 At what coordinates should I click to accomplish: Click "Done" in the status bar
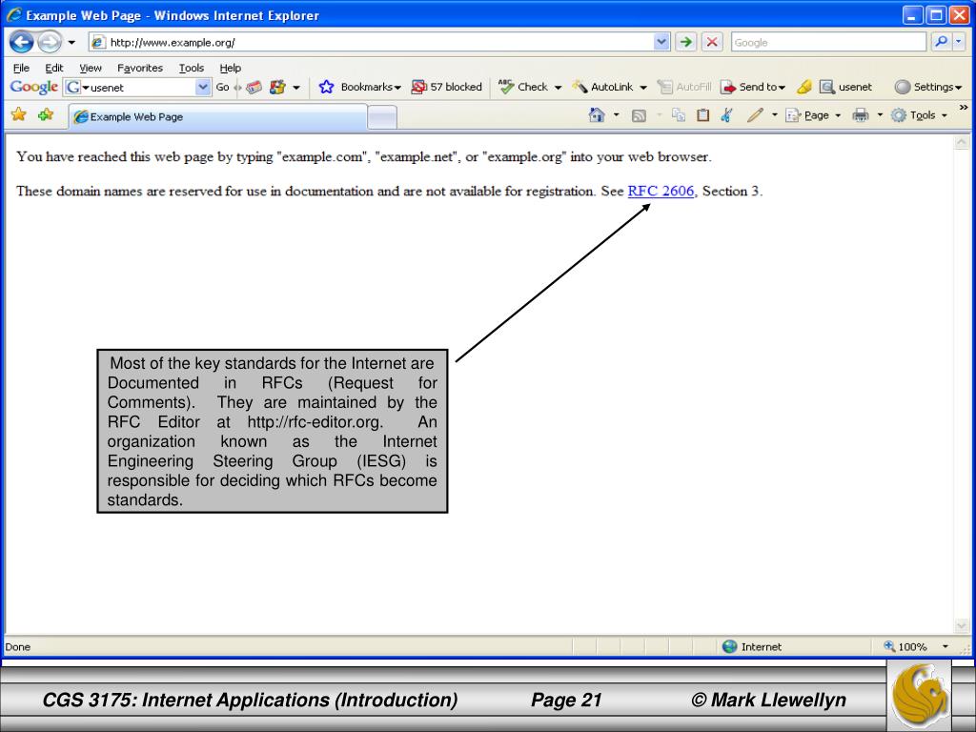tap(17, 647)
